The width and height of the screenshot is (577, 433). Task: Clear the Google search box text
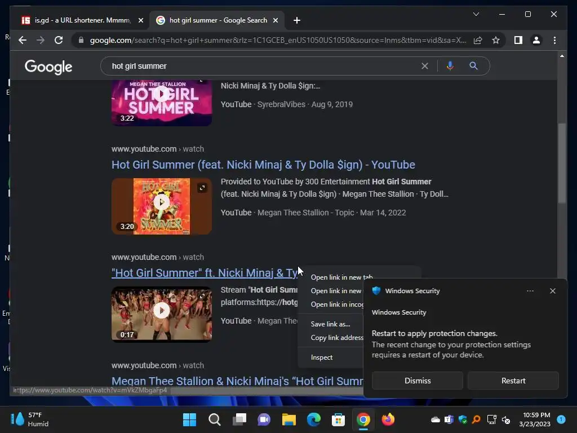425,66
